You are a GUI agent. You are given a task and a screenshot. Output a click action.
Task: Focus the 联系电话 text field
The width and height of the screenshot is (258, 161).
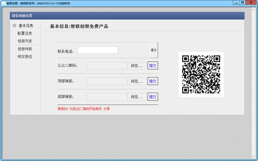point(98,50)
